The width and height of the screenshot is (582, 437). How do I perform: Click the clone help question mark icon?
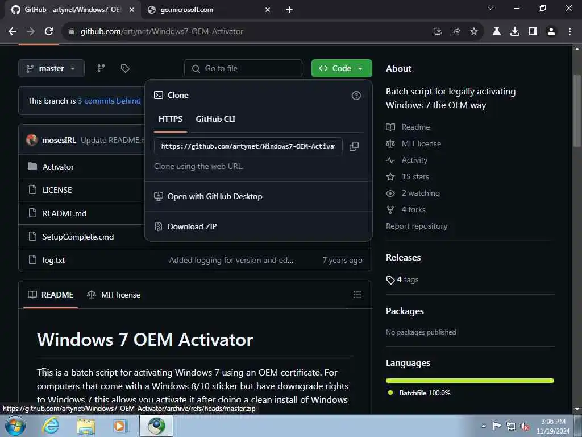[x=356, y=96]
